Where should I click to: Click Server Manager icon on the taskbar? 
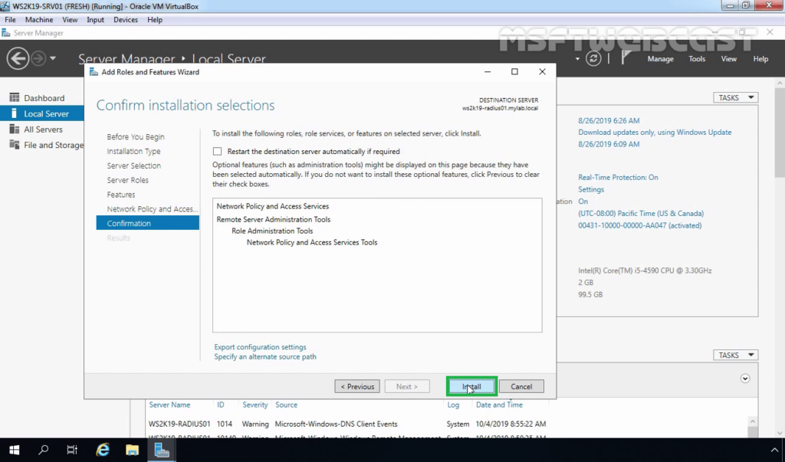coord(161,450)
